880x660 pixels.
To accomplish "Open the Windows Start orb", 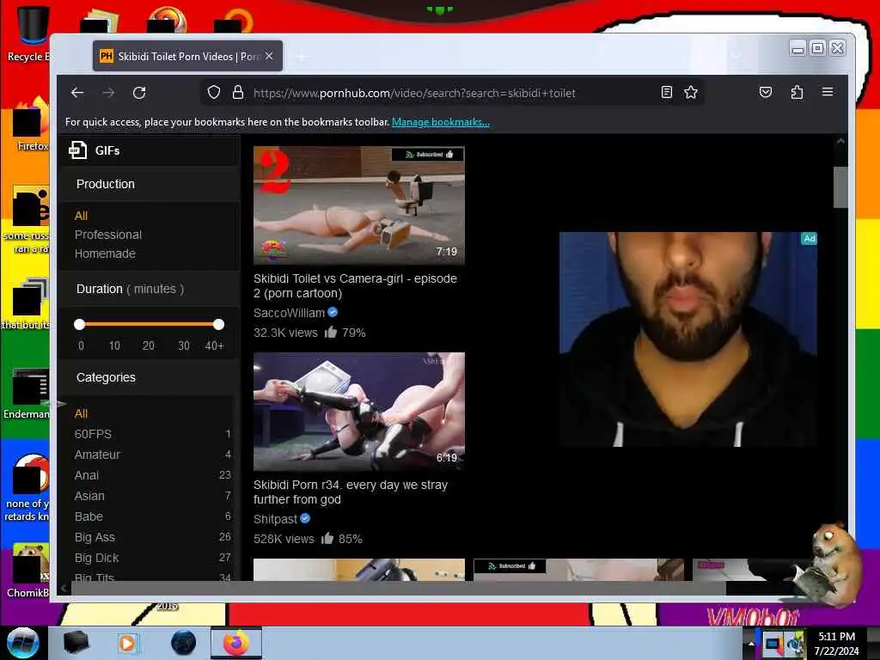I will point(22,643).
